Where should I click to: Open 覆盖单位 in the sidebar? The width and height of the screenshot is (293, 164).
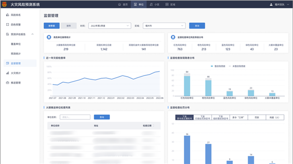point(16,44)
